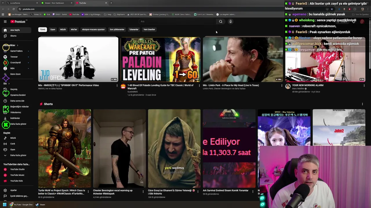The image size is (371, 208).
Task: Open options for the Chester Bennington short
Action: (x=143, y=192)
